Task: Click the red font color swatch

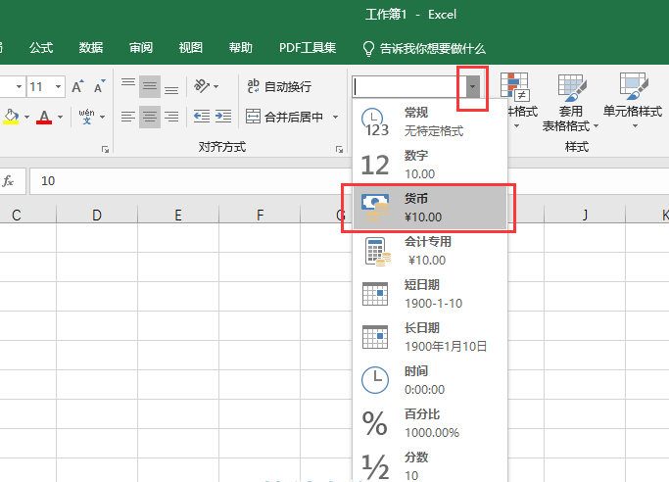Action: 44,117
